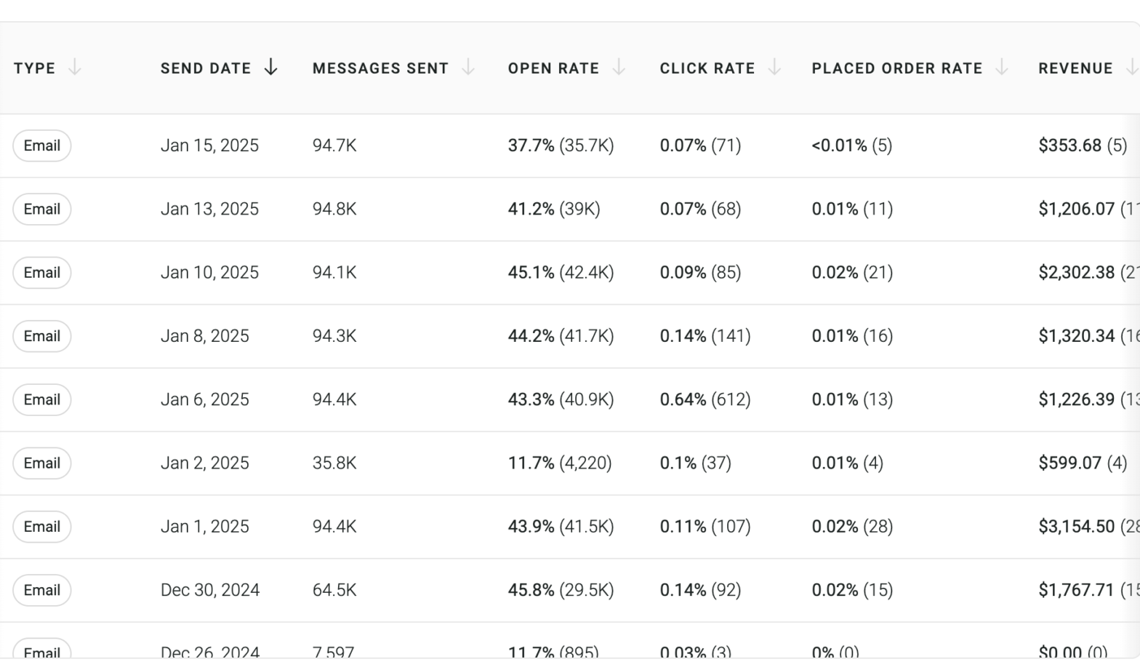This screenshot has height=670, width=1140.
Task: Click the descending sort arrow on SEND DATE
Action: coord(270,68)
